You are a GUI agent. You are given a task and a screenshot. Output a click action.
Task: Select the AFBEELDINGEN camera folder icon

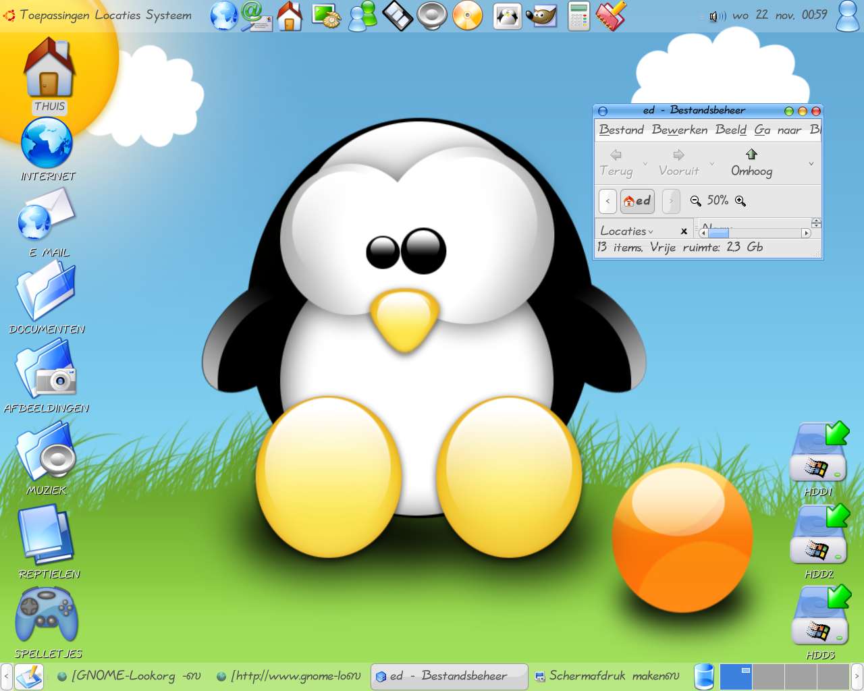point(47,376)
